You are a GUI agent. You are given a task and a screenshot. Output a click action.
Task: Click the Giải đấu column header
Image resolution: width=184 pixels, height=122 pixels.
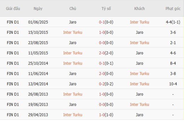[13, 9]
